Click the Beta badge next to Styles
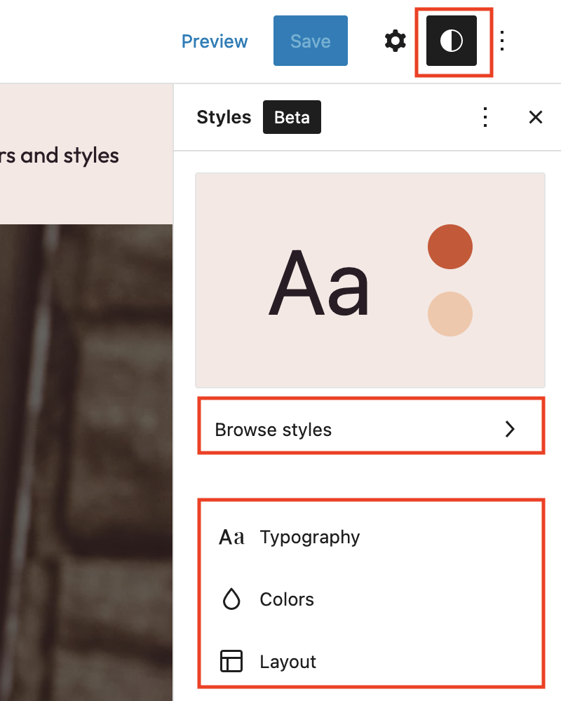 tap(292, 117)
